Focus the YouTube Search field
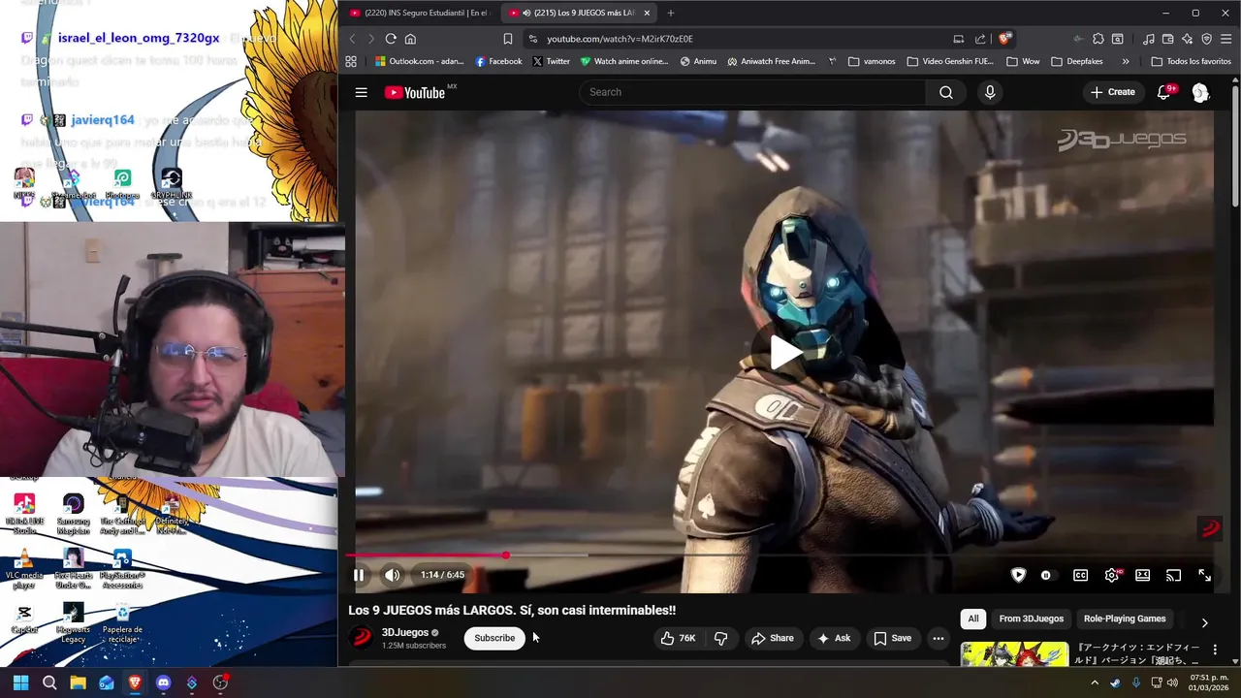 753,92
